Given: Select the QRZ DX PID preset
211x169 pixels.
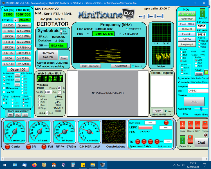Looking at the screenshot, I should click(x=187, y=39).
